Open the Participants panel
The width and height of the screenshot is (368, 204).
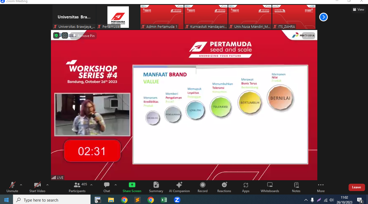coord(77,187)
